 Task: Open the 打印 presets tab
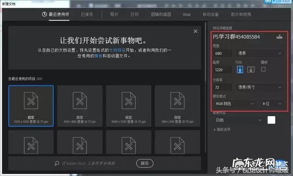(x=135, y=14)
